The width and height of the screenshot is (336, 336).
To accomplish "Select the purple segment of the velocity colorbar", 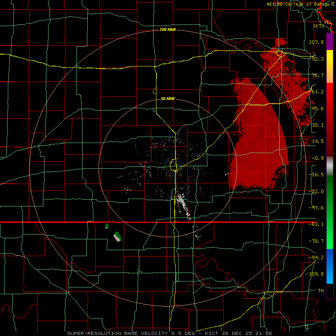I will (330, 41).
